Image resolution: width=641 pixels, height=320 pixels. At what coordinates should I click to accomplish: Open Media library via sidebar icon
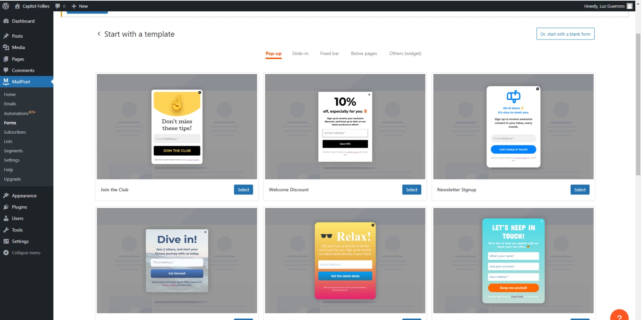pos(7,47)
